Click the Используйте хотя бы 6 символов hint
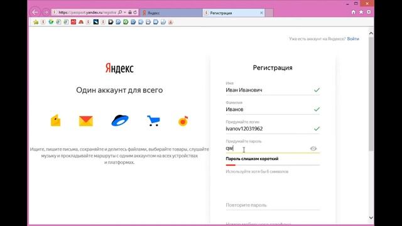Image resolution: width=402 pixels, height=226 pixels. [257, 171]
